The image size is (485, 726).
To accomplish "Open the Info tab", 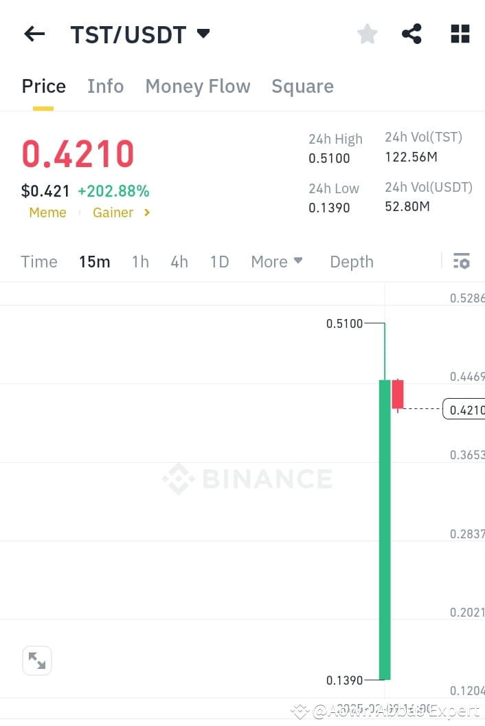I will coord(105,86).
